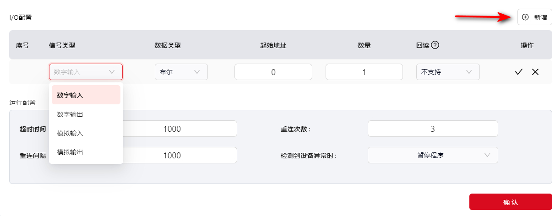Cancel the row with the X icon
555x216 pixels.
[x=535, y=72]
